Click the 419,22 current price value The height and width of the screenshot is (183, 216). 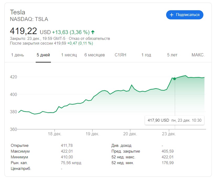(23, 31)
